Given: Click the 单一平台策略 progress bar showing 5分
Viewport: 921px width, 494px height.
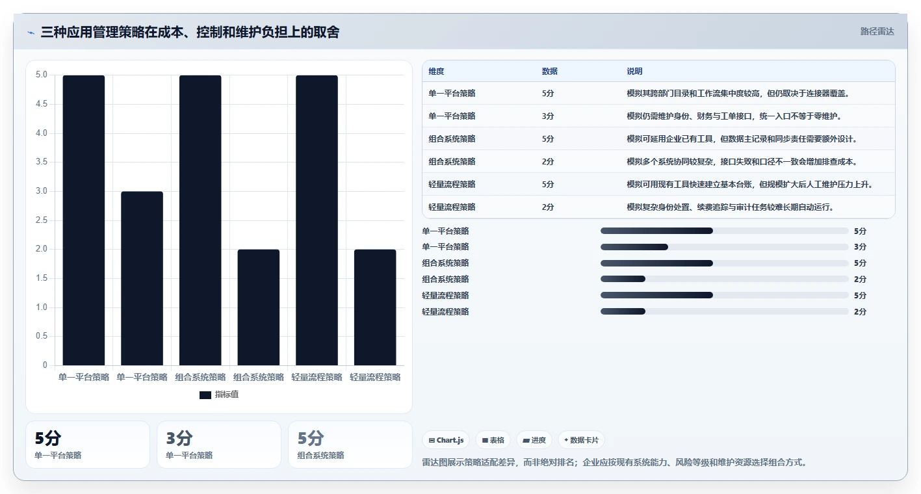Looking at the screenshot, I should click(x=725, y=231).
